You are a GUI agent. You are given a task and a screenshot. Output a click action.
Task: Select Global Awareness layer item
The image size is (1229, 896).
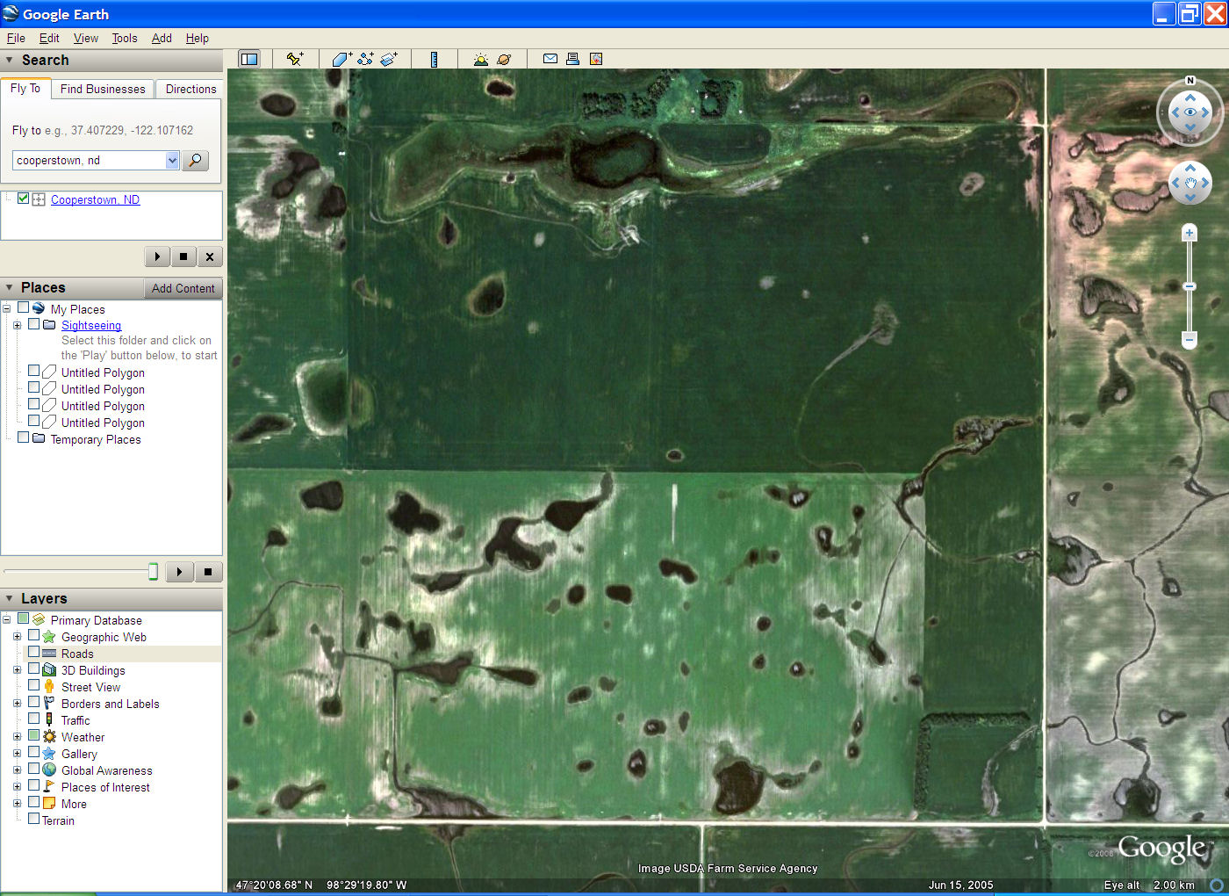pyautogui.click(x=106, y=770)
